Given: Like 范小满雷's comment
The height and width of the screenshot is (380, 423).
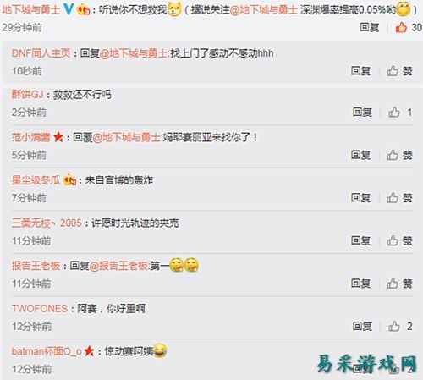Looking at the screenshot, I should point(399,155).
